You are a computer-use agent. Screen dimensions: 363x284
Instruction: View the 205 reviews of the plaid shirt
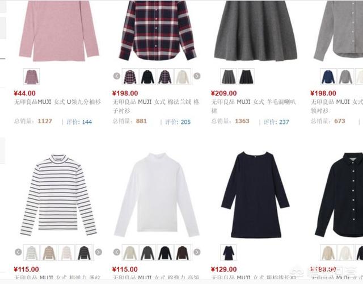[x=178, y=122]
